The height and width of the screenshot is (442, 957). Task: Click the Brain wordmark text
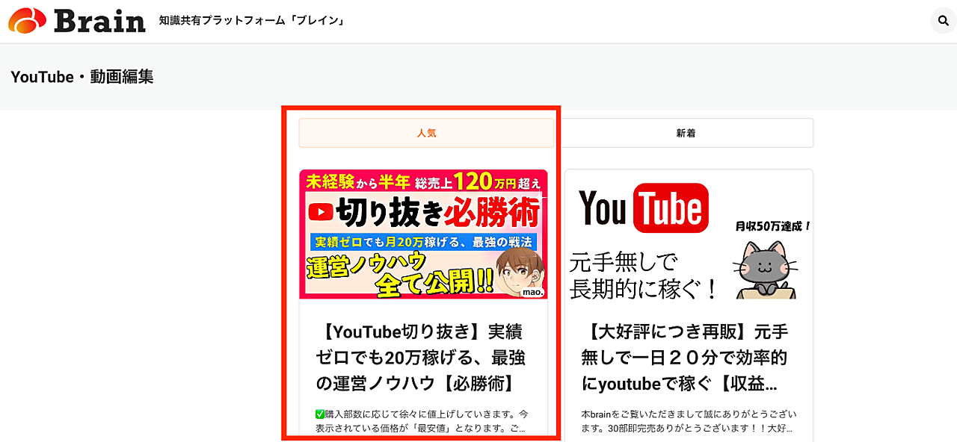(x=99, y=20)
